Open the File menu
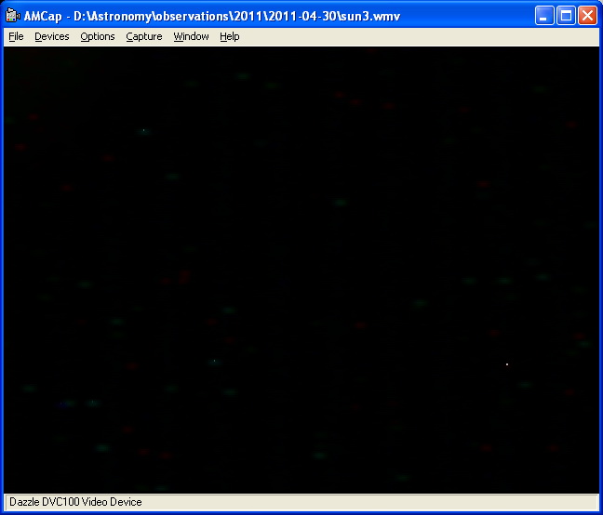The height and width of the screenshot is (515, 603). point(16,36)
